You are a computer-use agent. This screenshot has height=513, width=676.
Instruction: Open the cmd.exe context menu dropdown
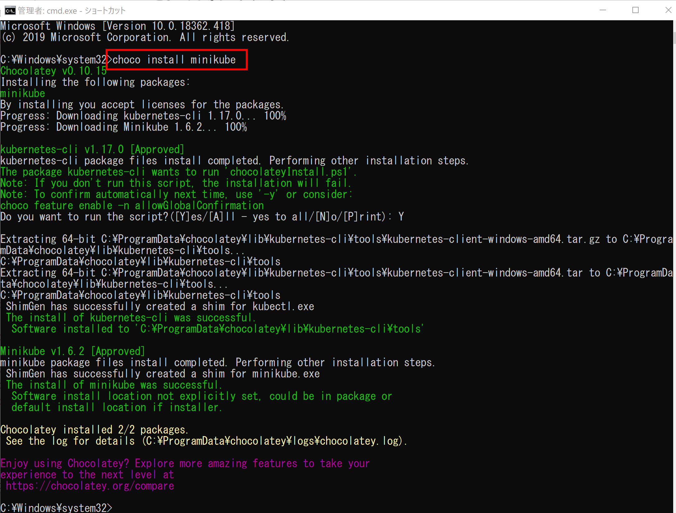9,7
